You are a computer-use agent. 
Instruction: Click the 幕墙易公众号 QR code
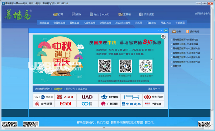pos(105,66)
